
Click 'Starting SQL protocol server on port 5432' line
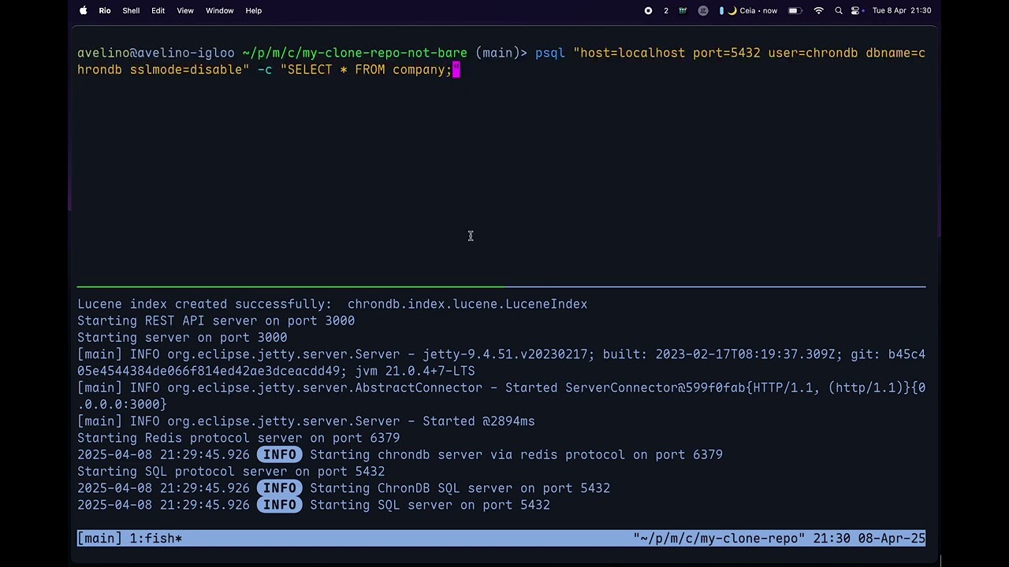click(231, 472)
